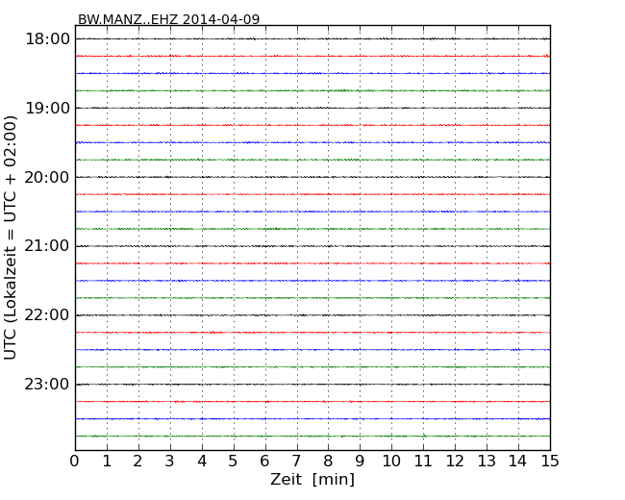Select the blue trace between 21:00 and 22:00

coord(312,281)
